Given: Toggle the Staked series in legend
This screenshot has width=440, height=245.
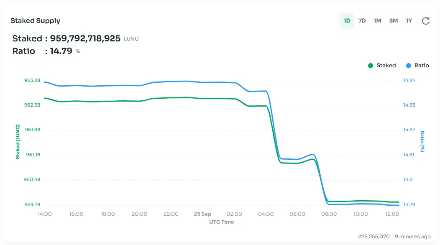Looking at the screenshot, I should [386, 66].
